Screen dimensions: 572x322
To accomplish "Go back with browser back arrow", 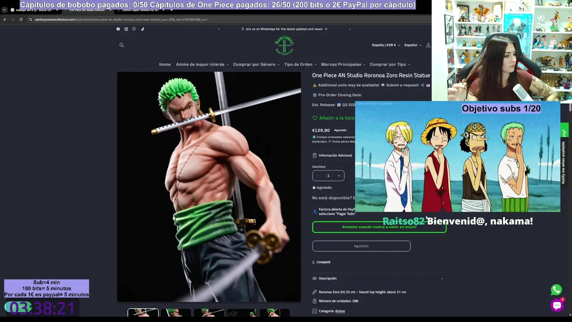I will tap(5, 19).
